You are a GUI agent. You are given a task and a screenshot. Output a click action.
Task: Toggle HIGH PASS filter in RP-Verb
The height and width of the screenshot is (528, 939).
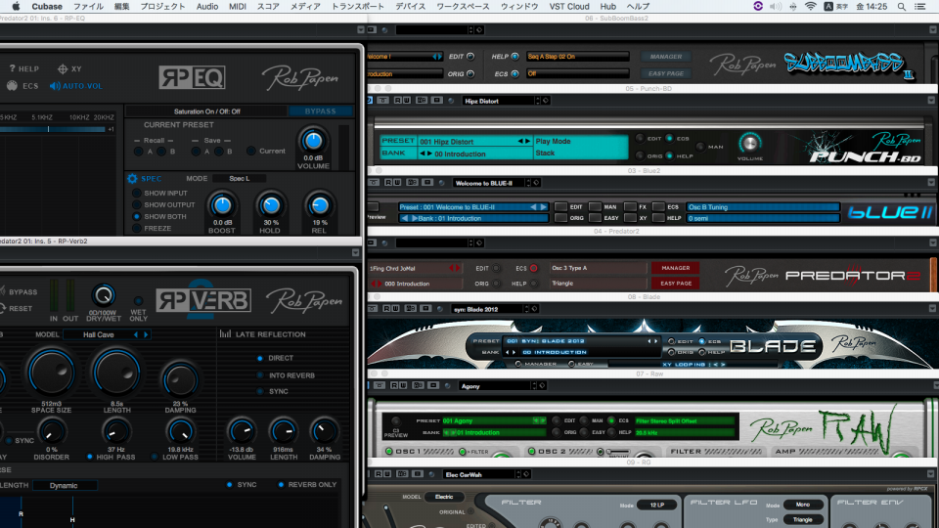coord(90,457)
